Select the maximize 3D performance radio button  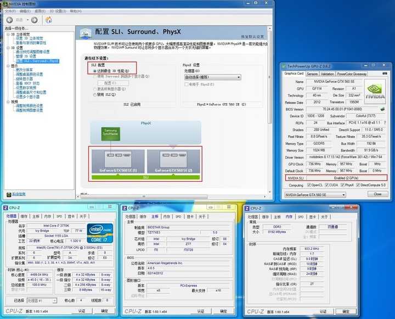(94, 71)
